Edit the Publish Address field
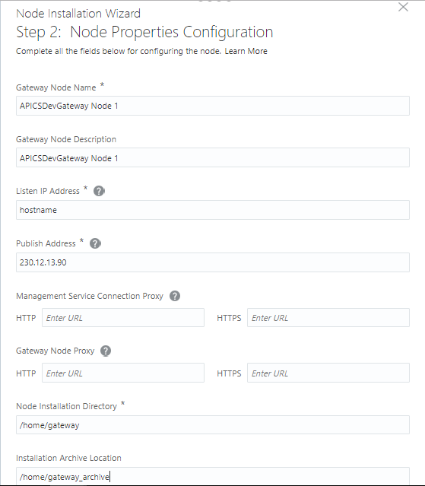The width and height of the screenshot is (425, 486). 213,262
